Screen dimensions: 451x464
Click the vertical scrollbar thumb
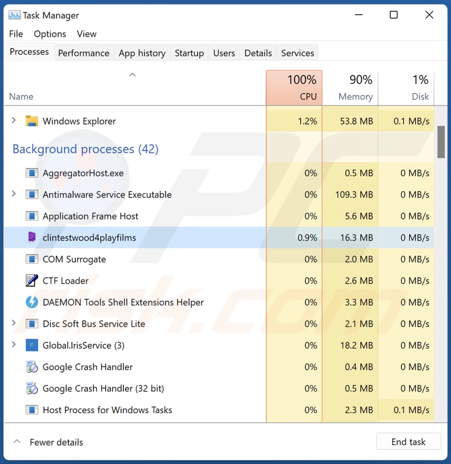coord(441,142)
